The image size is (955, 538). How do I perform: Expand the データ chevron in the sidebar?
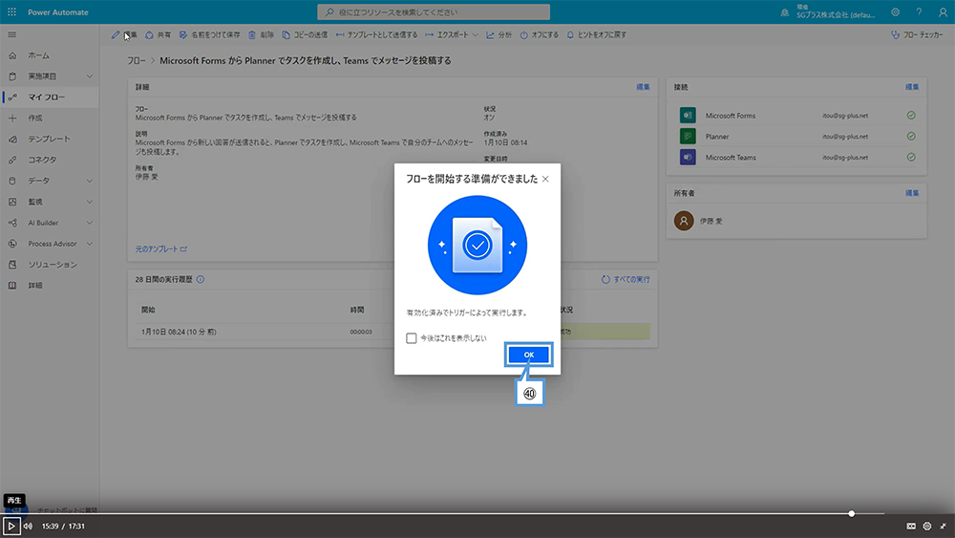pos(90,181)
